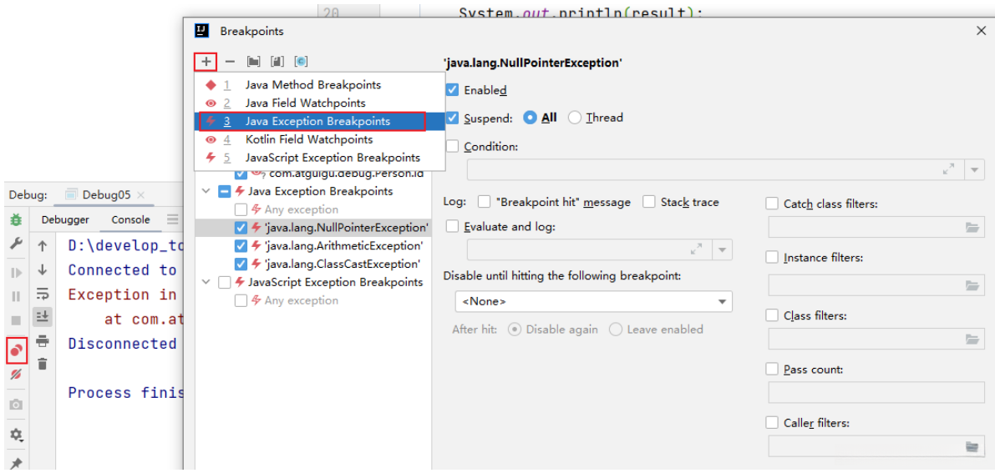Browse Instance filters folder icon
The image size is (995, 473).
tap(972, 285)
